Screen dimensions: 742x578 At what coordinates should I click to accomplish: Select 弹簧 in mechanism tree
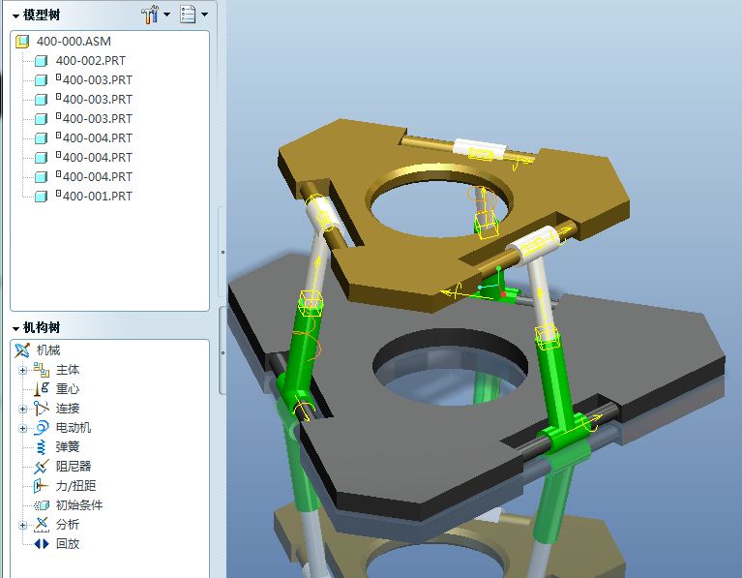click(x=68, y=447)
